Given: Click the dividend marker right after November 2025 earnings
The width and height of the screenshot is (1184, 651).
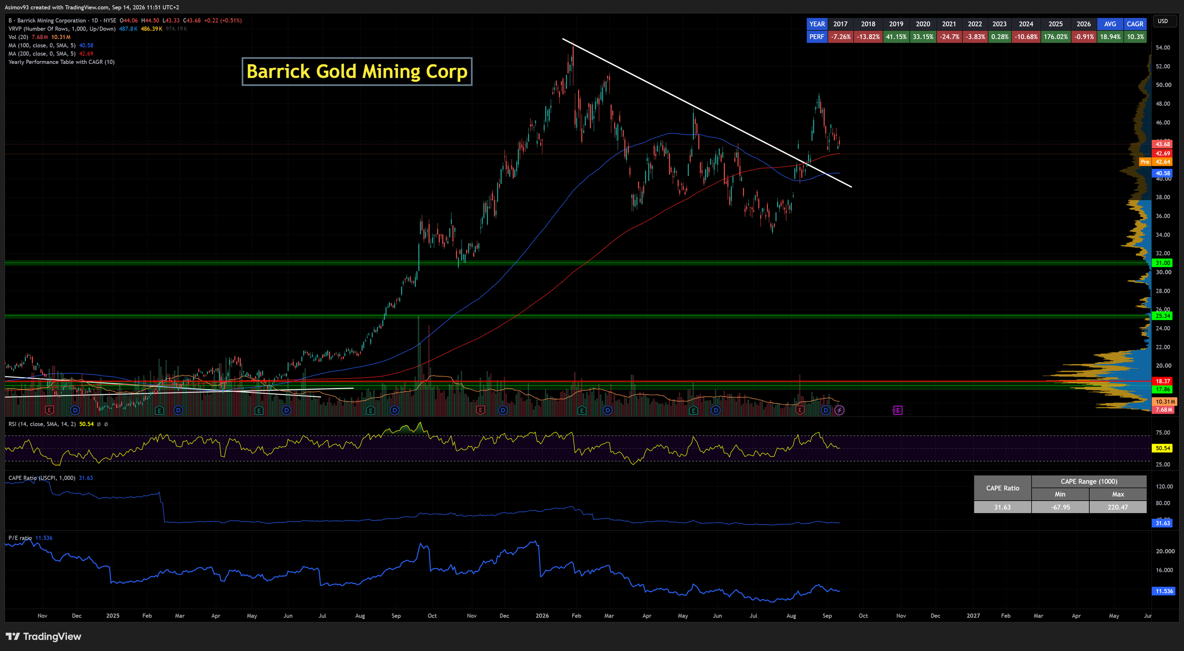Looking at the screenshot, I should click(x=503, y=410).
